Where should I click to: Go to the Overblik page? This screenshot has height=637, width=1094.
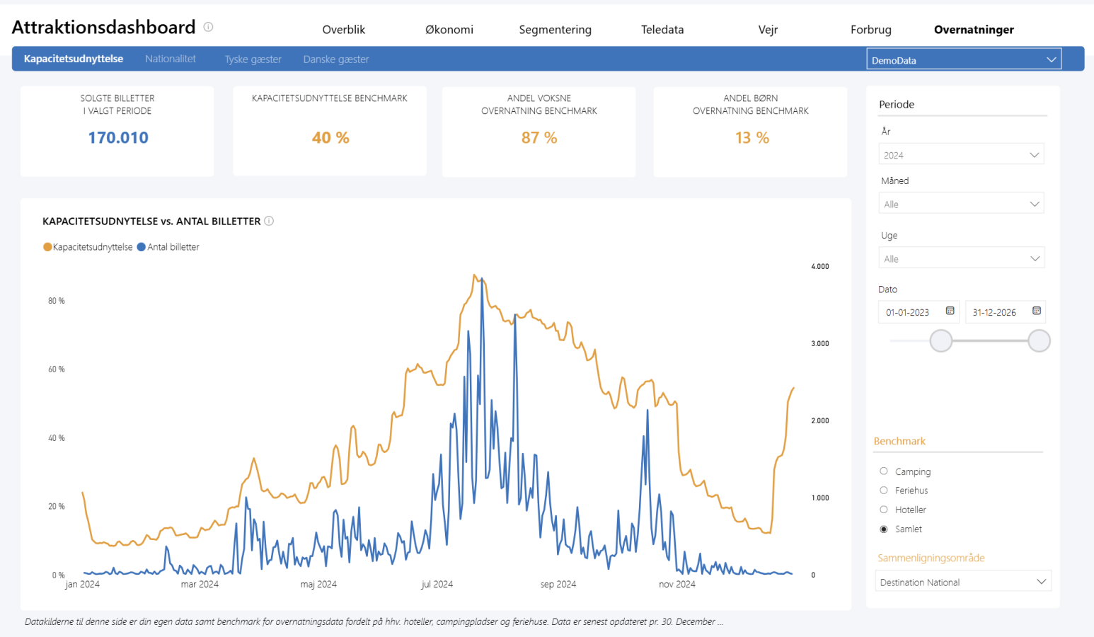[344, 30]
